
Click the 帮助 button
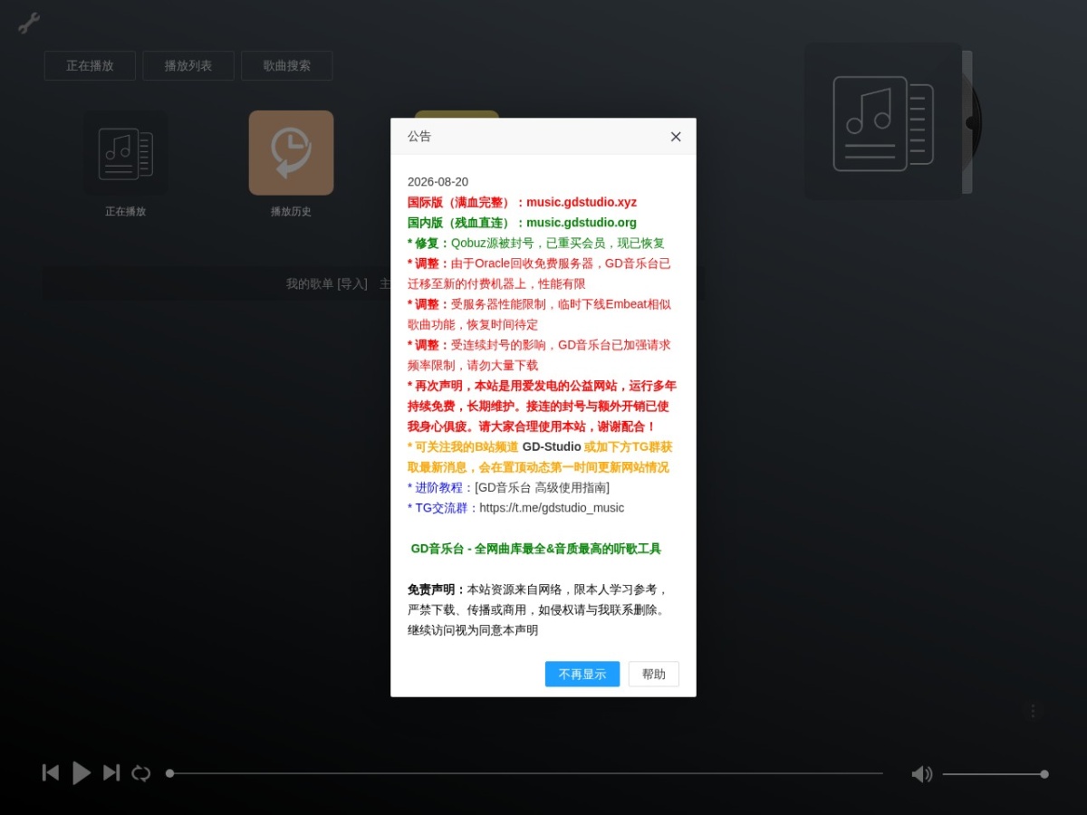tap(653, 674)
